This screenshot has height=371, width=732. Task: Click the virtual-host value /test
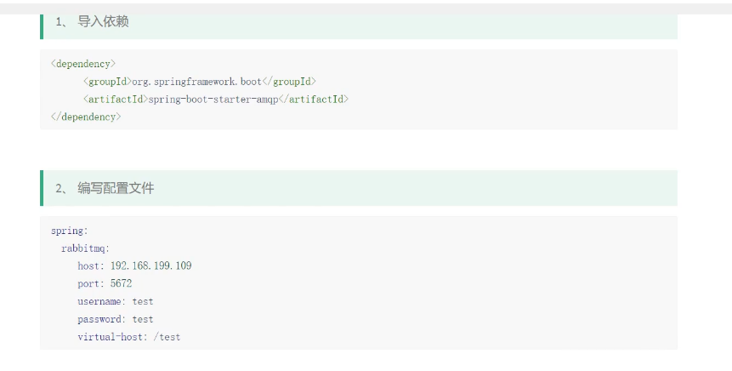pyautogui.click(x=166, y=337)
